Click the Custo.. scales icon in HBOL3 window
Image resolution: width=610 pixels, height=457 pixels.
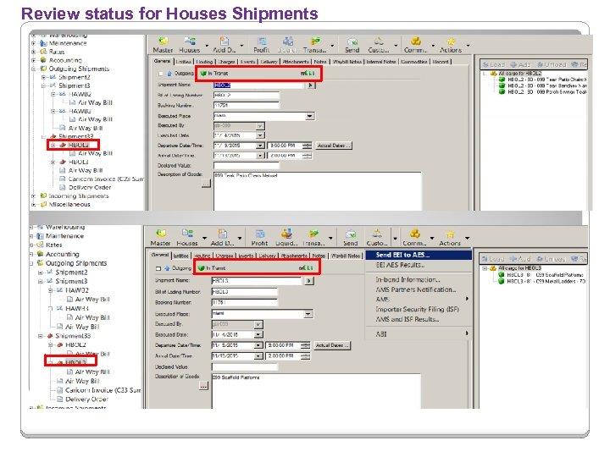click(377, 234)
